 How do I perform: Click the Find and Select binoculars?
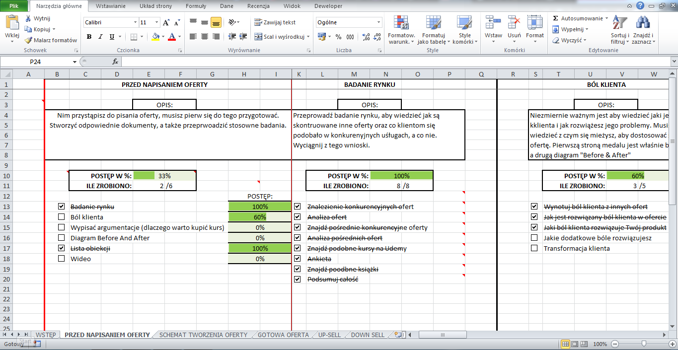pyautogui.click(x=643, y=29)
